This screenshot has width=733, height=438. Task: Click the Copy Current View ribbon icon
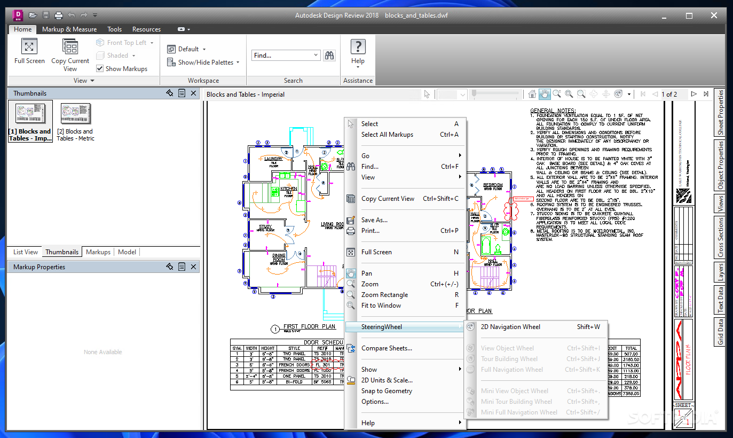pyautogui.click(x=70, y=46)
